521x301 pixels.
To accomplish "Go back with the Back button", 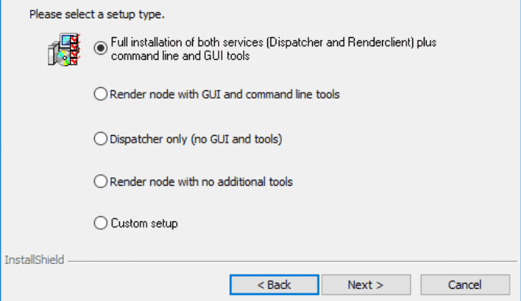I will tap(274, 285).
